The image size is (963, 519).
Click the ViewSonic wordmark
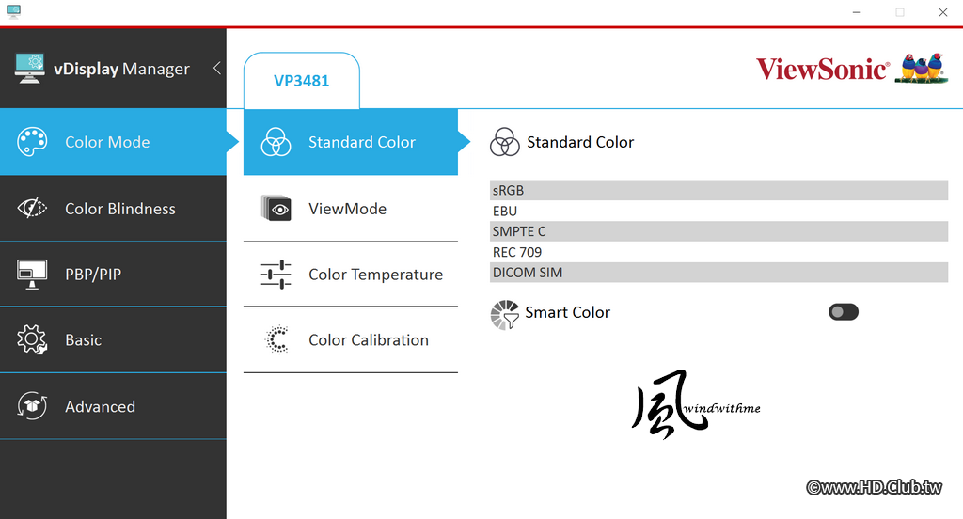tap(822, 69)
